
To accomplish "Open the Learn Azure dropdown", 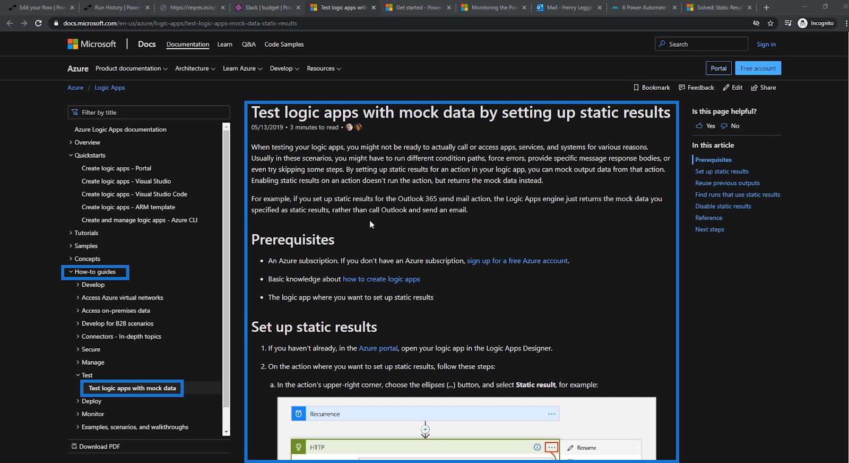I will point(242,68).
